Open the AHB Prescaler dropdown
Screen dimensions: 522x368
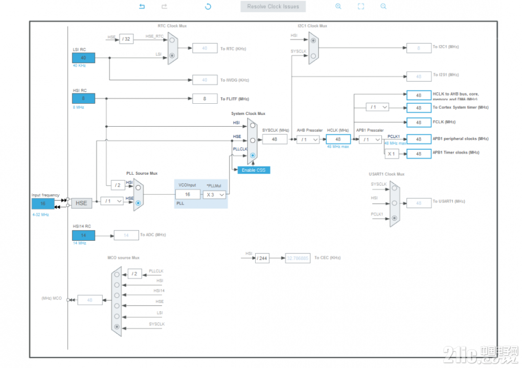(x=308, y=140)
